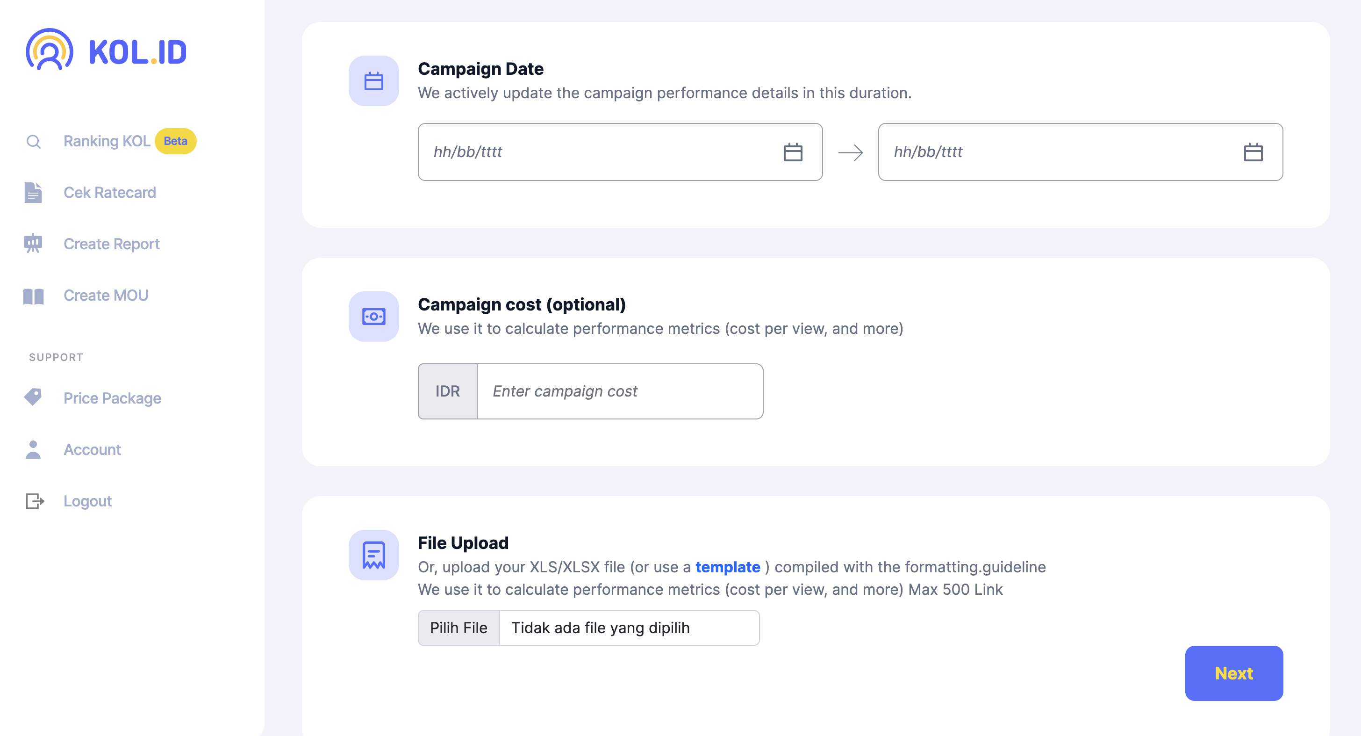Click the KOL.ID logo
The image size is (1361, 736).
point(106,50)
